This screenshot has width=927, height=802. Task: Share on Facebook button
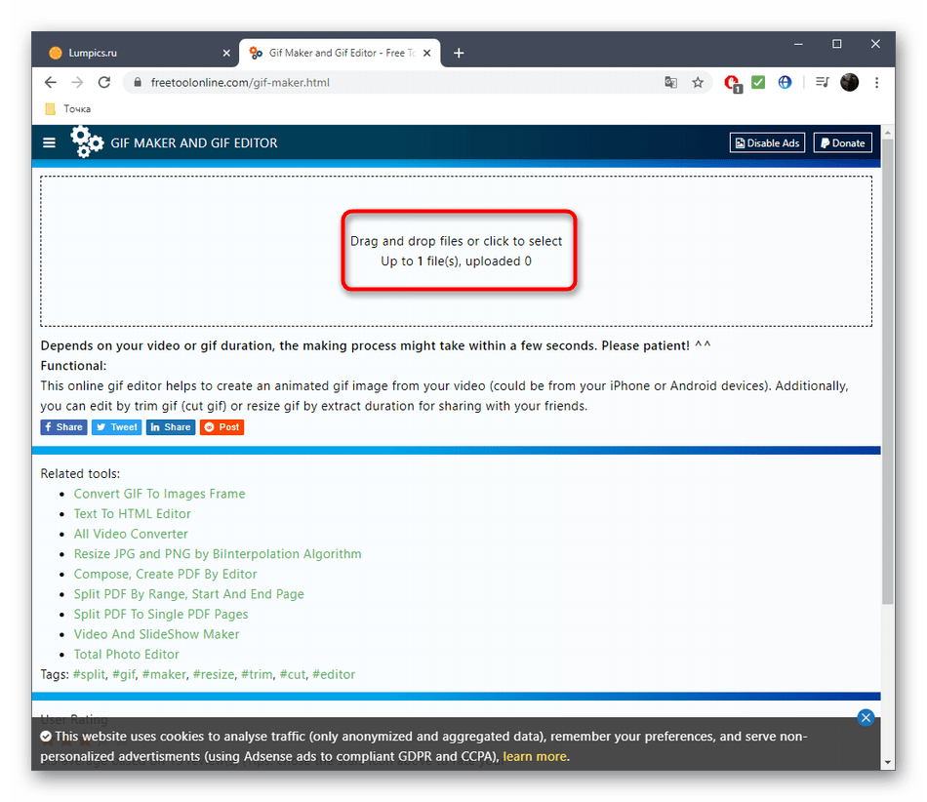tap(63, 427)
